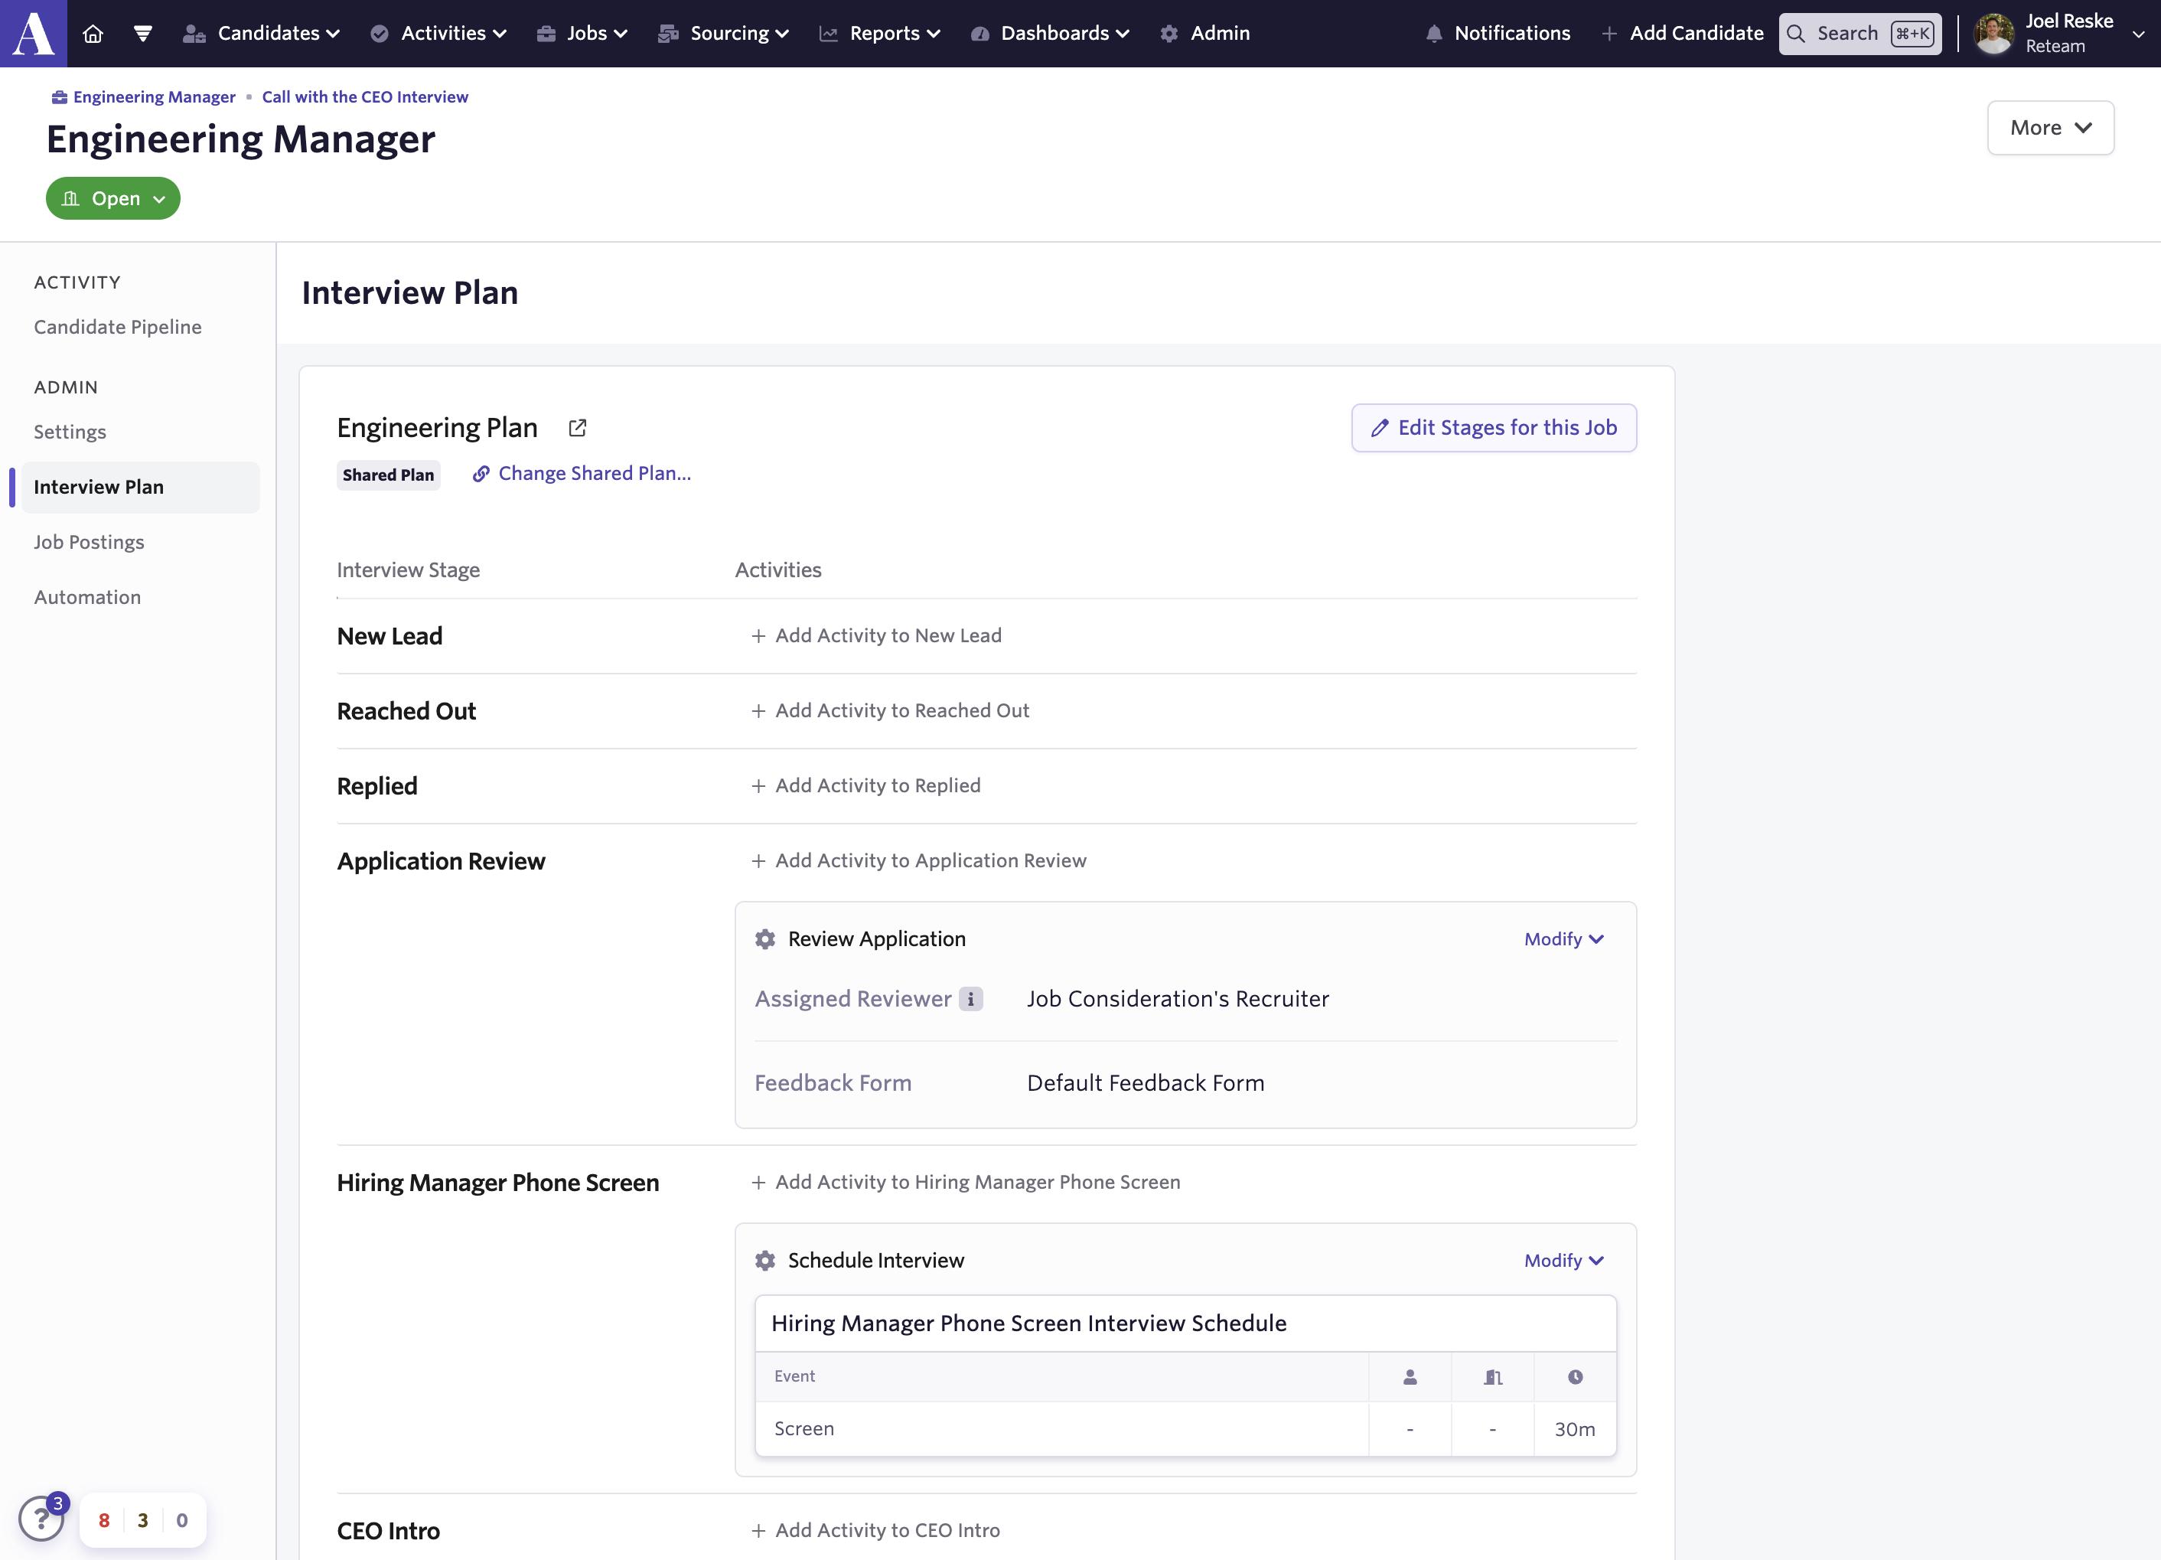Click info icon beside Assigned Reviewer
This screenshot has height=1560, width=2161.
[970, 999]
